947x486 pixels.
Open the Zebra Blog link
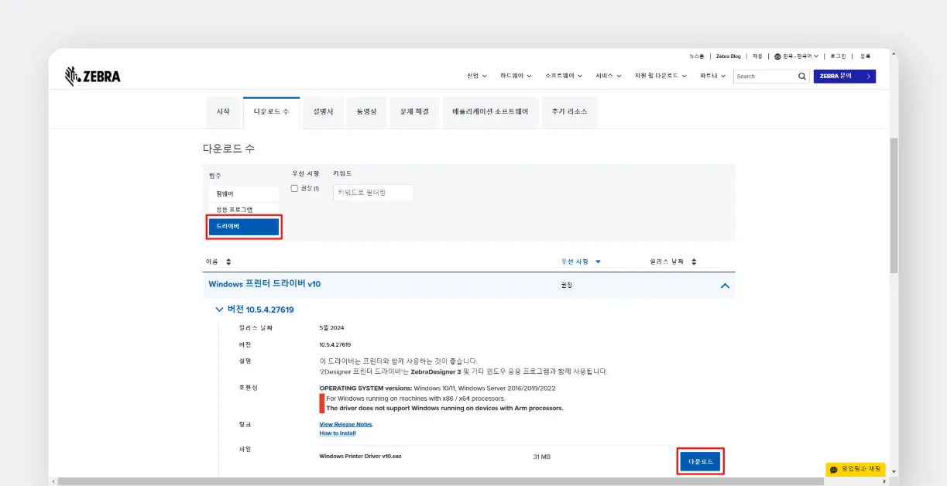[728, 56]
